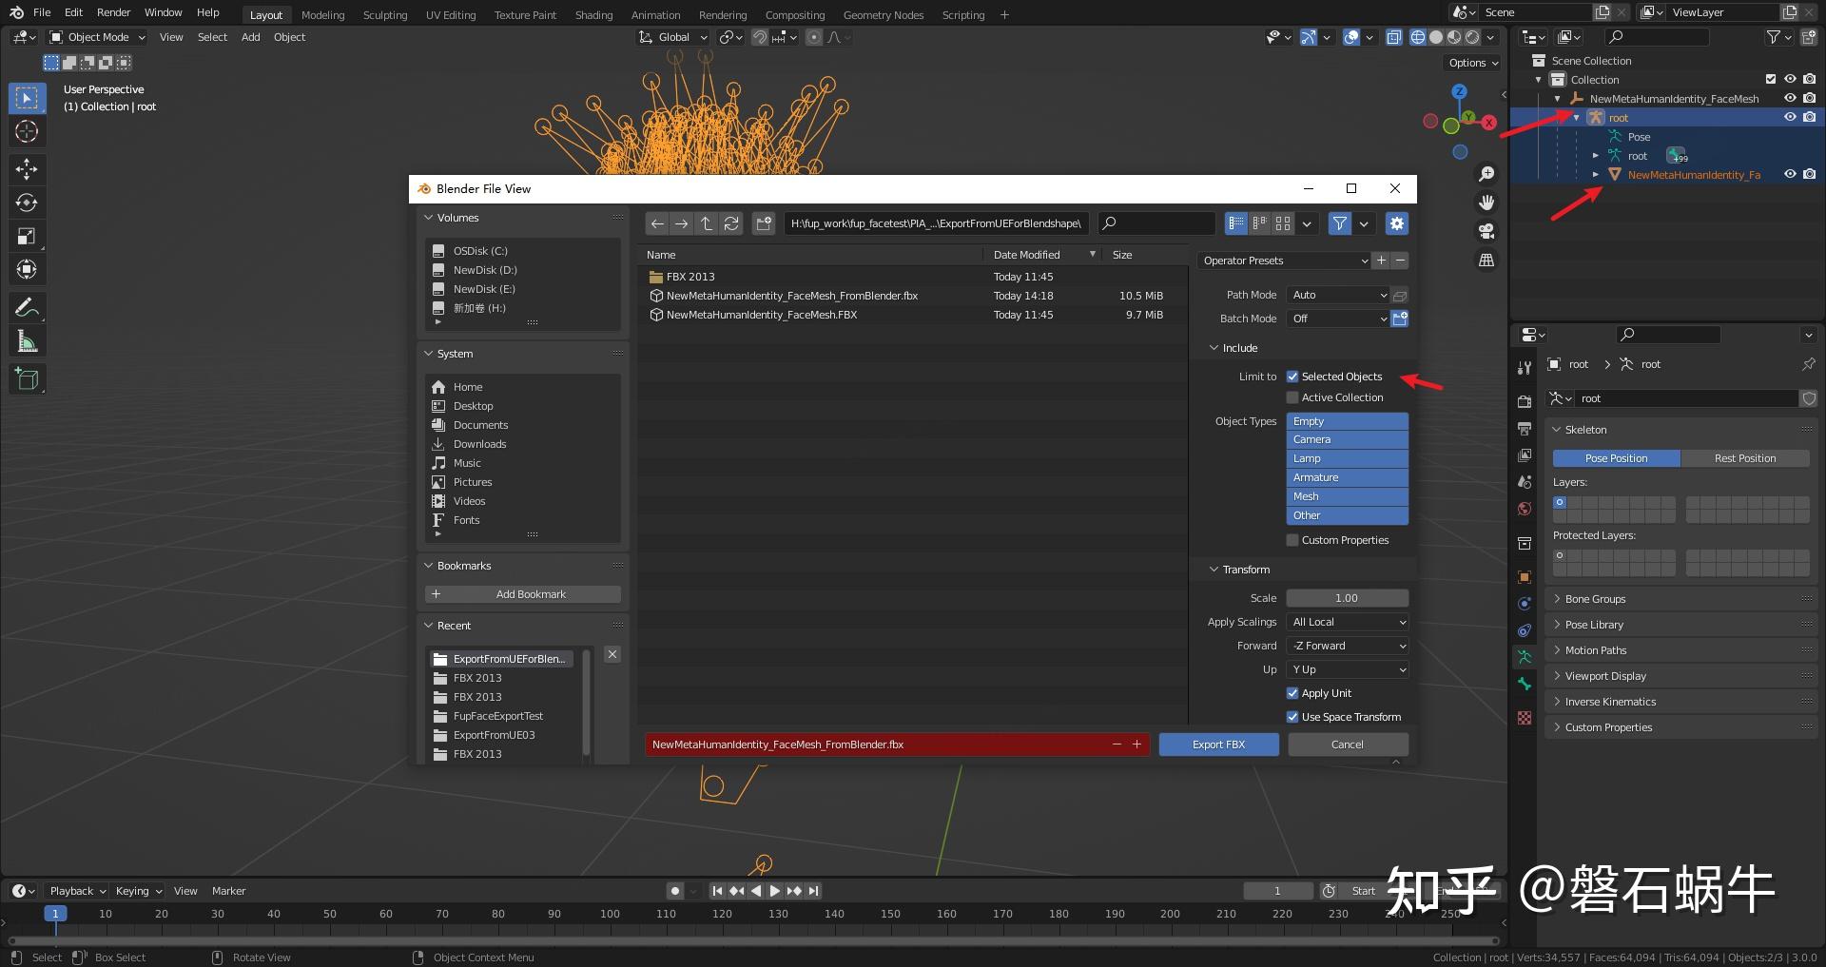Refresh the file list
1826x967 pixels.
[731, 223]
